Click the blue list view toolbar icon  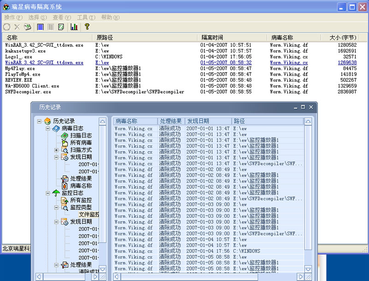tap(41, 27)
